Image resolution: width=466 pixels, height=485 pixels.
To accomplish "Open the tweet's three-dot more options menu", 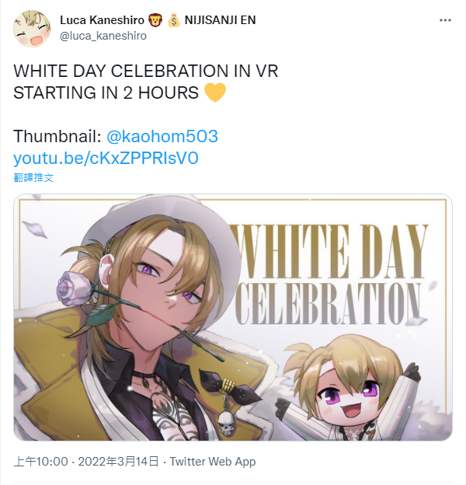I will click(445, 20).
